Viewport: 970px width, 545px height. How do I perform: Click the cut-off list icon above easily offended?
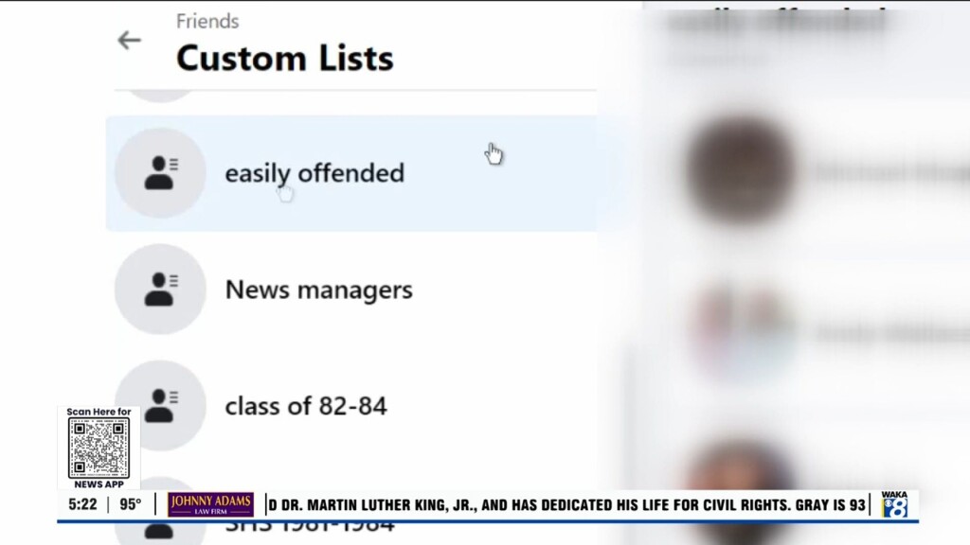(160, 95)
